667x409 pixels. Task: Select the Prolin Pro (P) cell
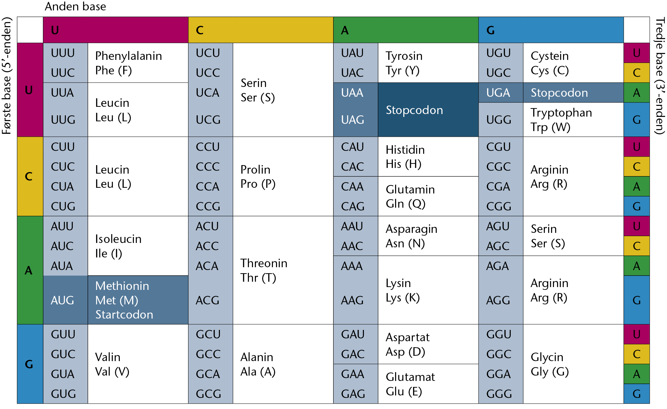[283, 176]
